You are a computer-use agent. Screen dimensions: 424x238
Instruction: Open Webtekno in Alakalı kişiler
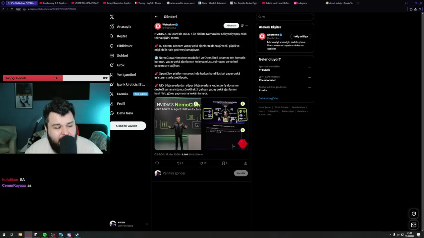(273, 35)
